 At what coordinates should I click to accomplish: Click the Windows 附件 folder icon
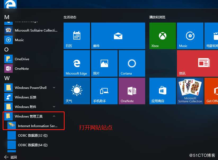click(8, 107)
